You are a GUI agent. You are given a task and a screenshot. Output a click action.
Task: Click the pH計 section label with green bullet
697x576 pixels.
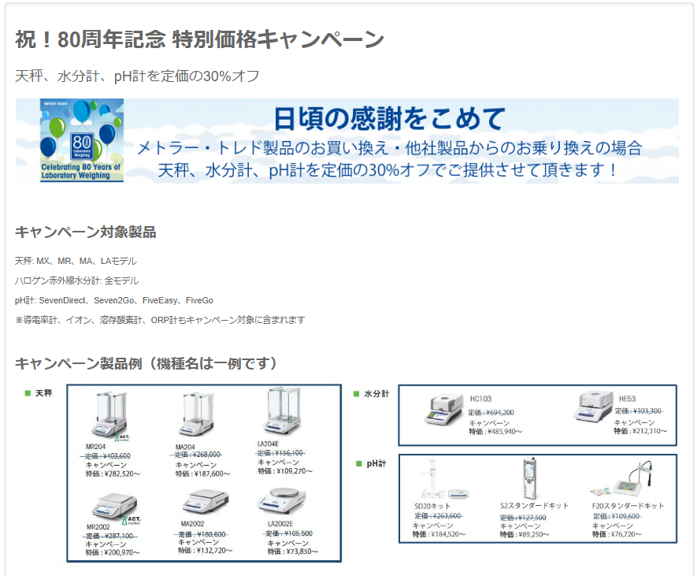click(x=372, y=463)
